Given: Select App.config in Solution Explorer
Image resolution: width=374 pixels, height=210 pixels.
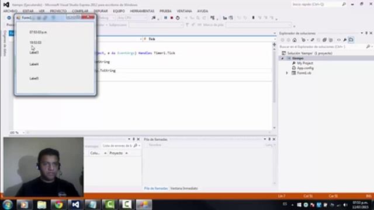Looking at the screenshot, I should (305, 68).
